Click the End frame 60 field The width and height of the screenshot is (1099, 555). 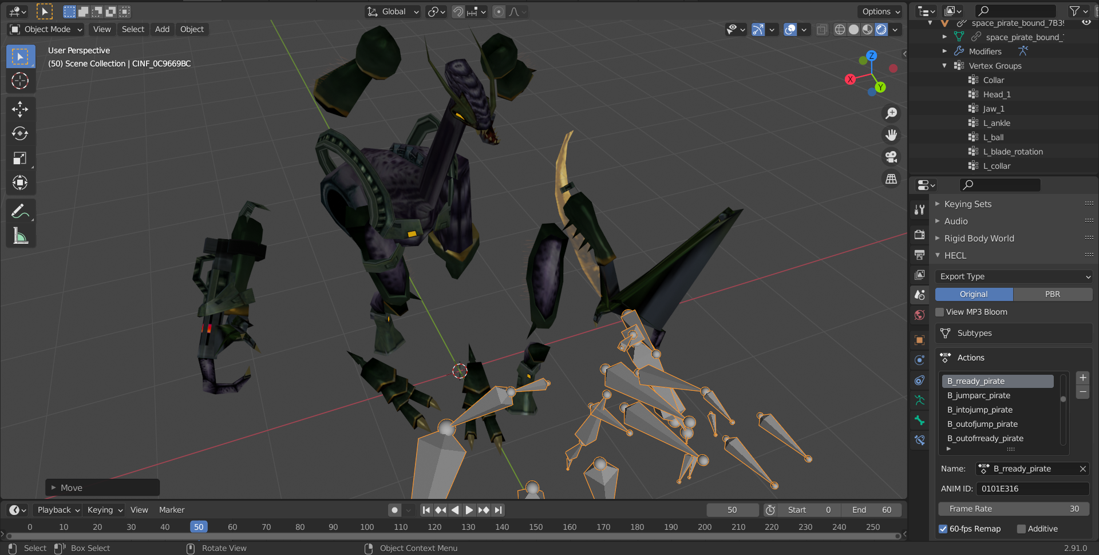click(871, 510)
